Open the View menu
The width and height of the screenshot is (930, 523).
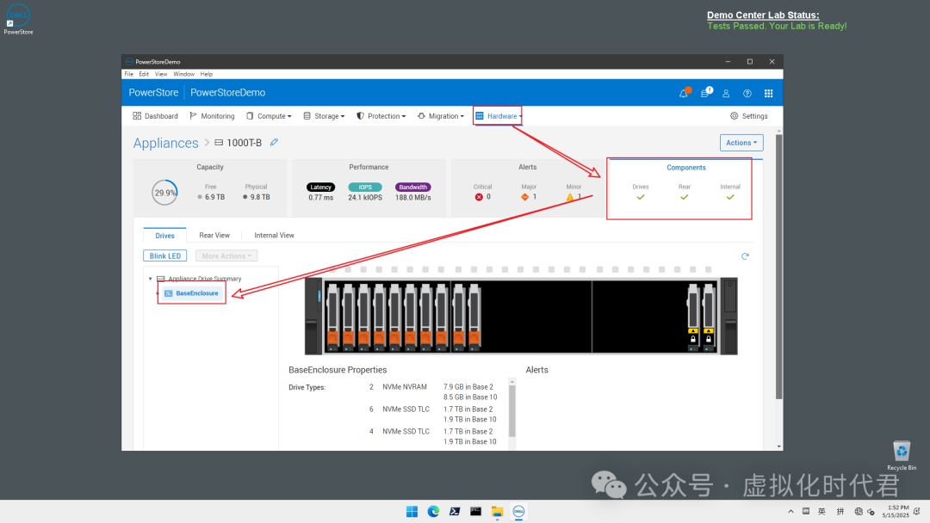coord(161,74)
